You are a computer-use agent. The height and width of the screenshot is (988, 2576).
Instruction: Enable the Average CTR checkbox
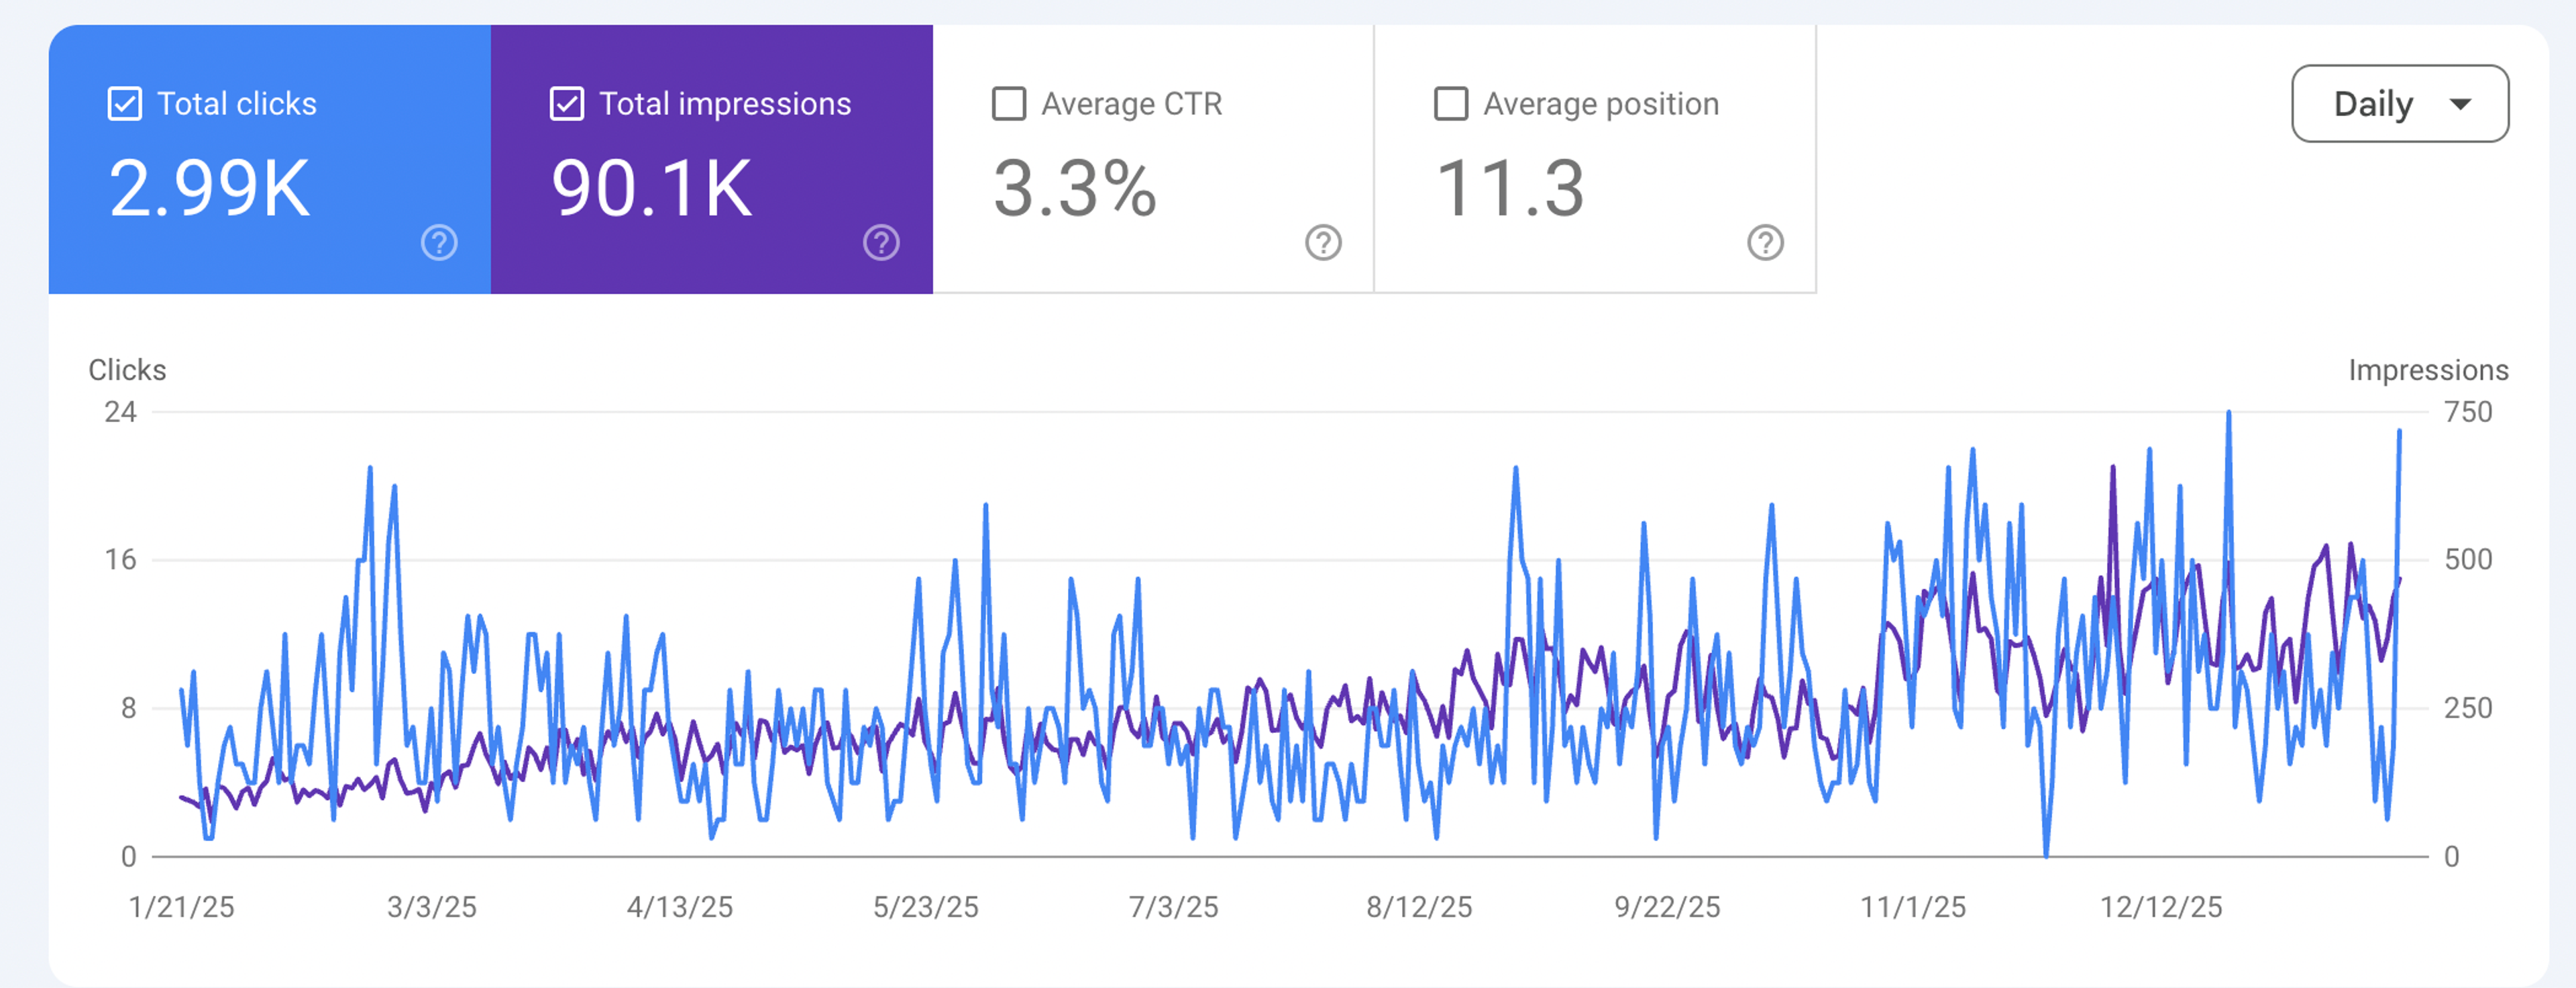[1009, 104]
